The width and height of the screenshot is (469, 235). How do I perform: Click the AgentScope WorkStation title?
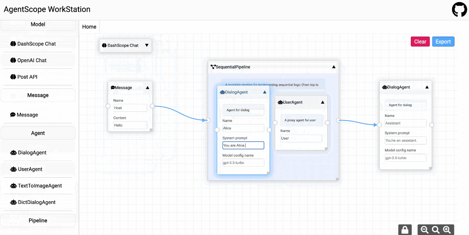pos(47,9)
